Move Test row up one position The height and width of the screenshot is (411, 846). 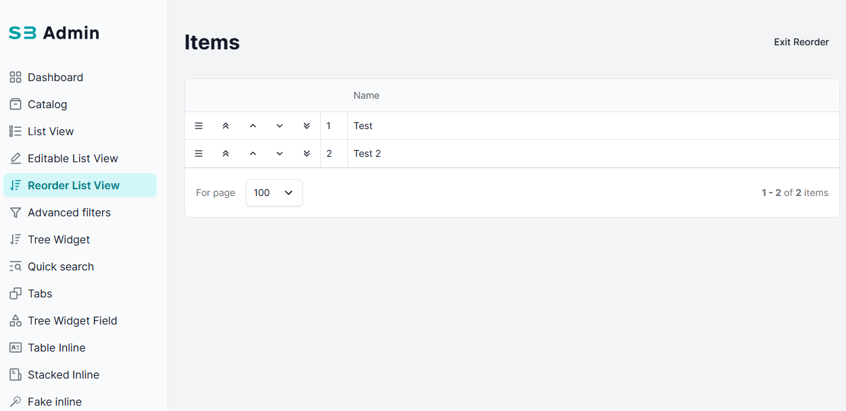[253, 126]
